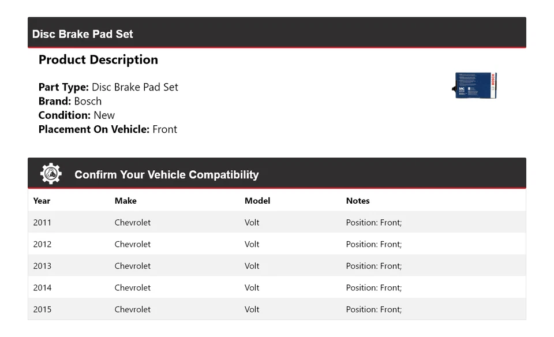Screen dimensions: 554x337
Task: Click the Product Description heading
Action: tap(98, 60)
